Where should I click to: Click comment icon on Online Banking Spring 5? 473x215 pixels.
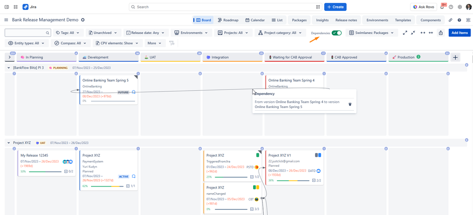click(133, 92)
